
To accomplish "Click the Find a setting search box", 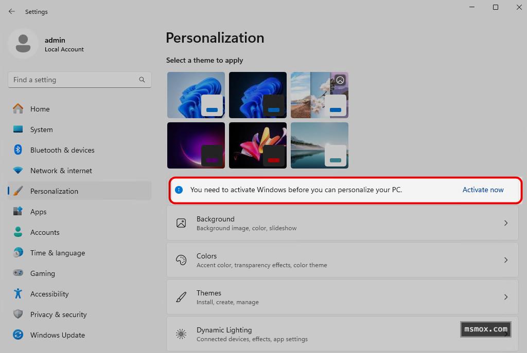I will (x=75, y=80).
